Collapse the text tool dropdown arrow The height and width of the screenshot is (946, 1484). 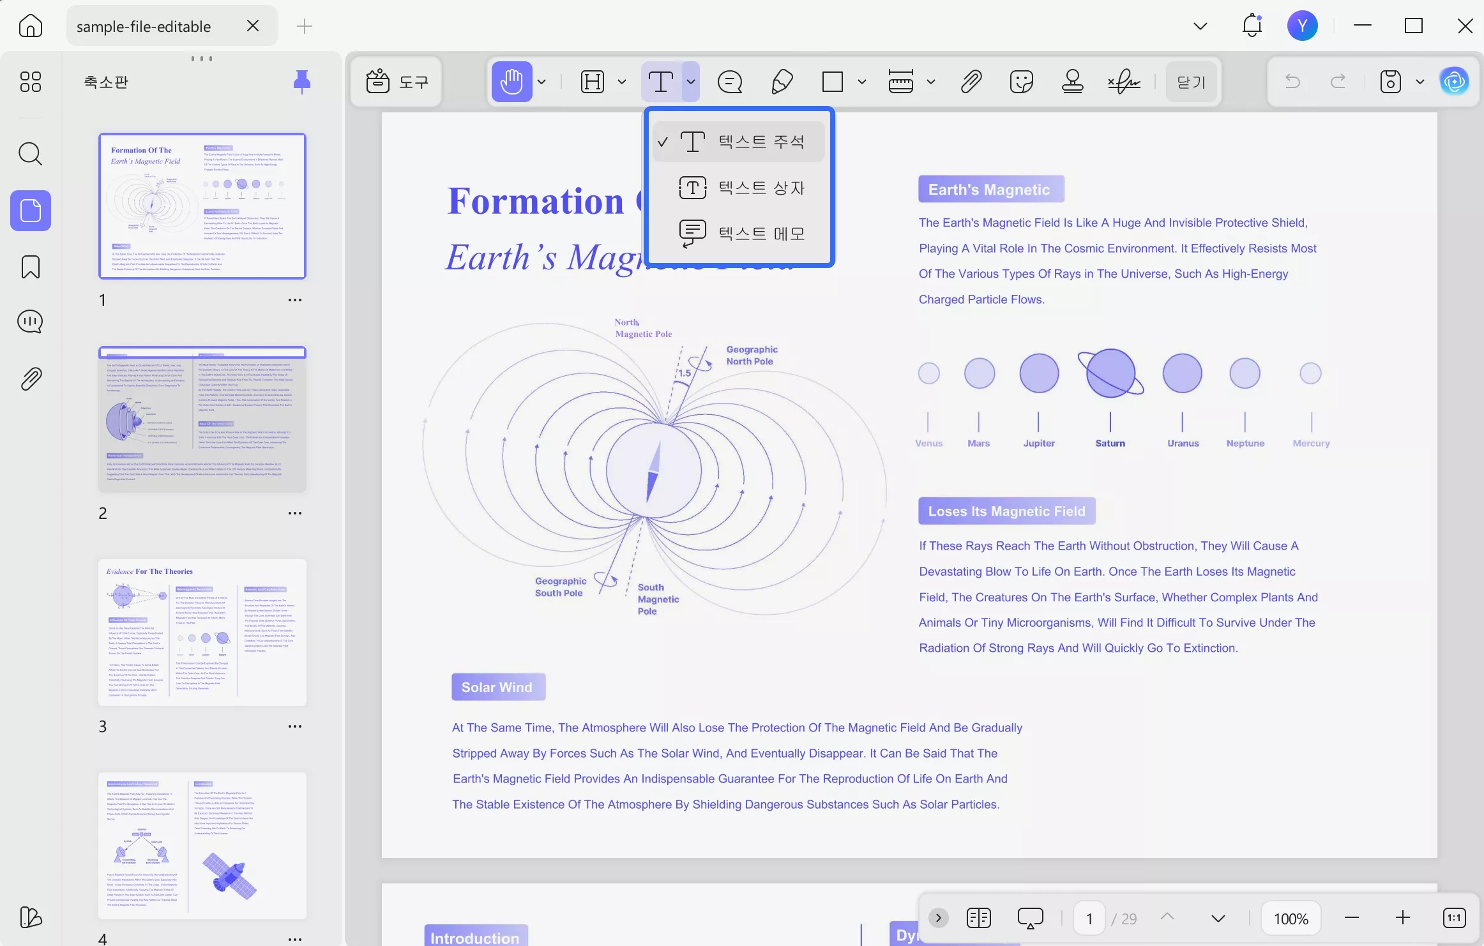691,82
